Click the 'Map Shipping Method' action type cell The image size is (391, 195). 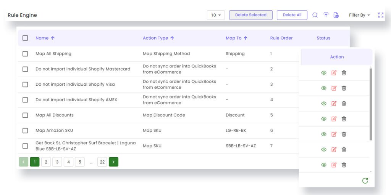166,54
